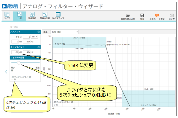Screen dimensions: 178x118
Task: Click the フィルター応答 slider handle
Action: coord(19,63)
